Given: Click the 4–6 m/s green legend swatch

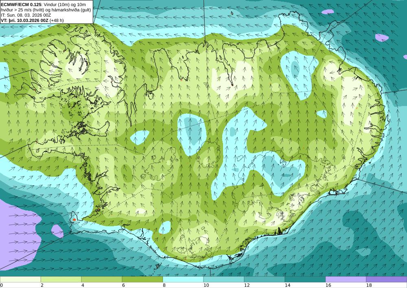Looking at the screenshot, I should tap(102, 279).
